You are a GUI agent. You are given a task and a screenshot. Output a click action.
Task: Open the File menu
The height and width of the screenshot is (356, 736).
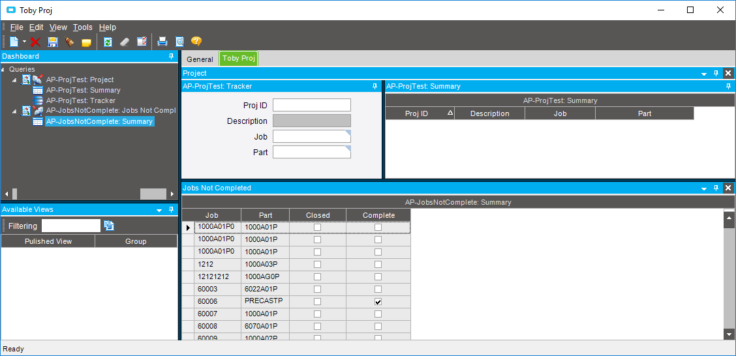pyautogui.click(x=16, y=27)
